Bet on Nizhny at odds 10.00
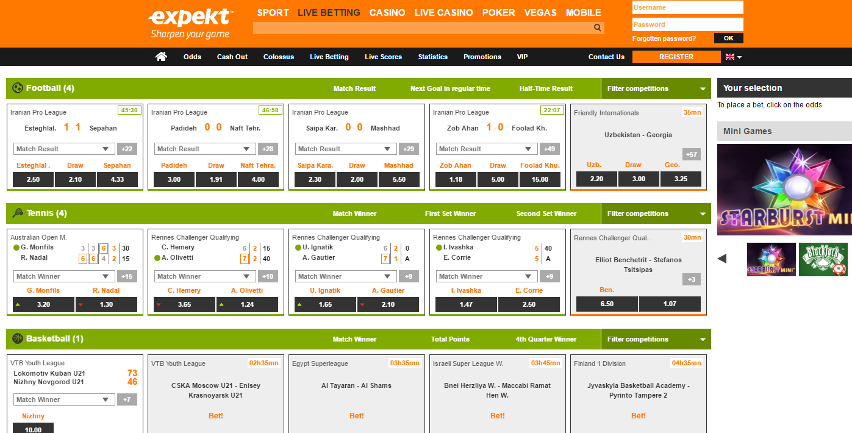Screen dimensions: 852x433 click(33, 429)
